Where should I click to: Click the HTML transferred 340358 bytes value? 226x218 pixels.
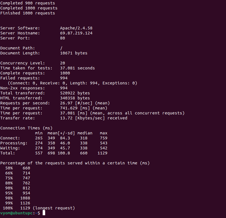coord(75,98)
